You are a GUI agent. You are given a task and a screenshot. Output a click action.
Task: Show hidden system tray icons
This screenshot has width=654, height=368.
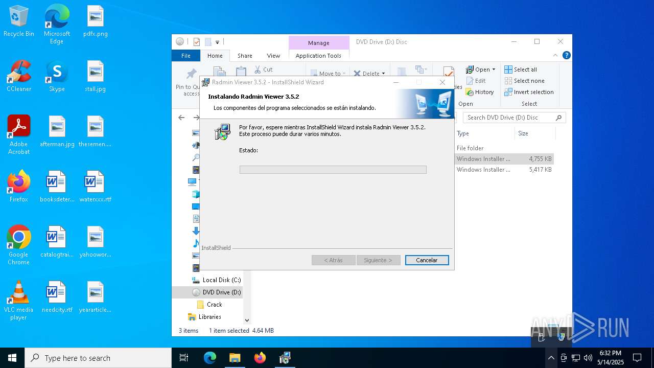coord(551,358)
